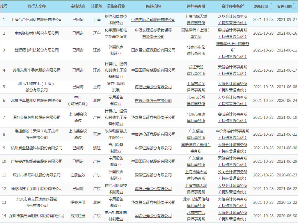Open 中信建投证券股份有限公司 link
This screenshot has height=223, width=298.
click(x=153, y=134)
